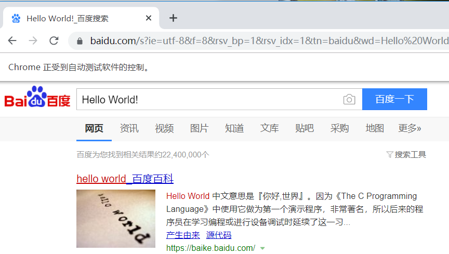Switch to the 文库 tab
The height and width of the screenshot is (254, 449).
click(270, 128)
